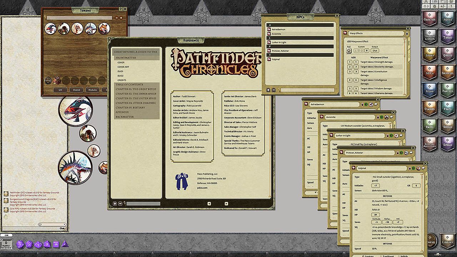Toggle the lock on Warp Effects table

coord(407,33)
